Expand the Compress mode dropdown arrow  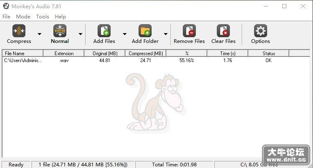[39, 34]
